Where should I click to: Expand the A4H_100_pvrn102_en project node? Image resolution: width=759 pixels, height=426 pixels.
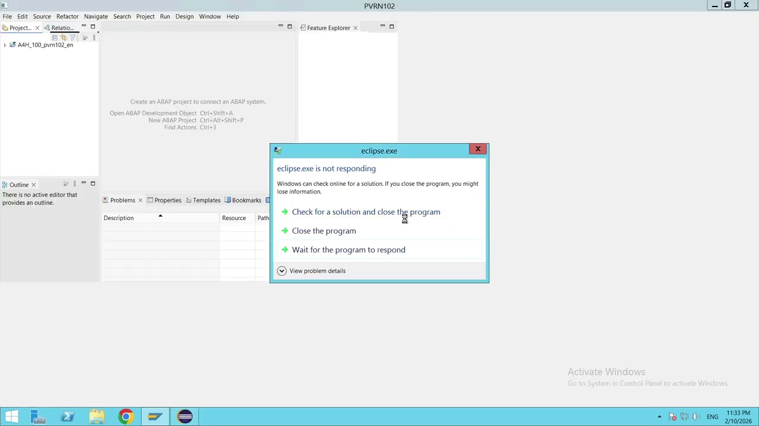pyautogui.click(x=5, y=45)
